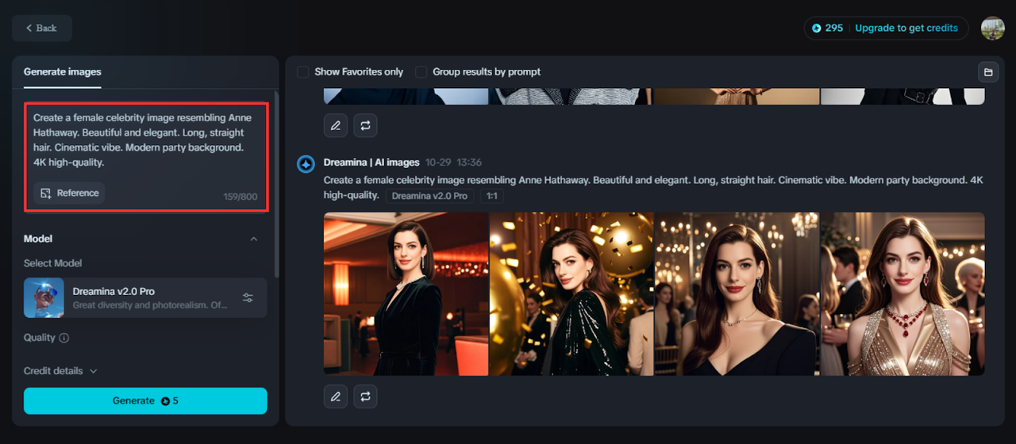Click the upper edit prompt pencil icon

point(335,125)
